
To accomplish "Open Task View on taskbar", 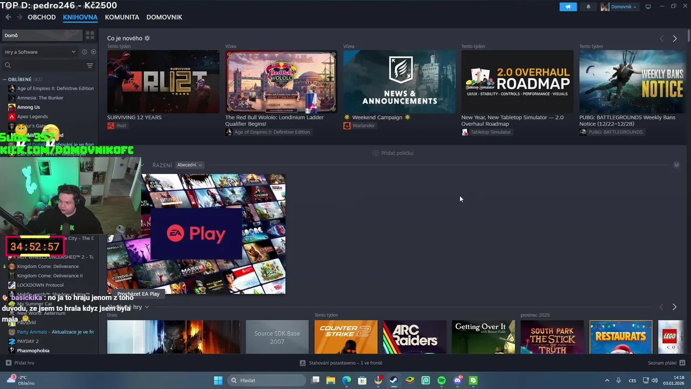I will [x=316, y=380].
